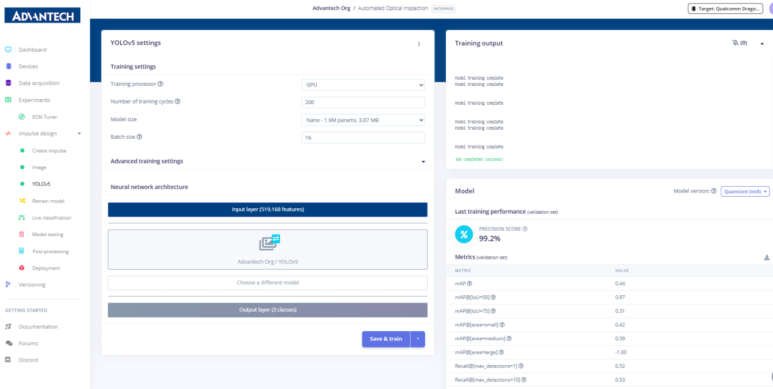The height and width of the screenshot is (389, 773).
Task: Click the mAP@[area=large] value -1.00
Action: 621,352
